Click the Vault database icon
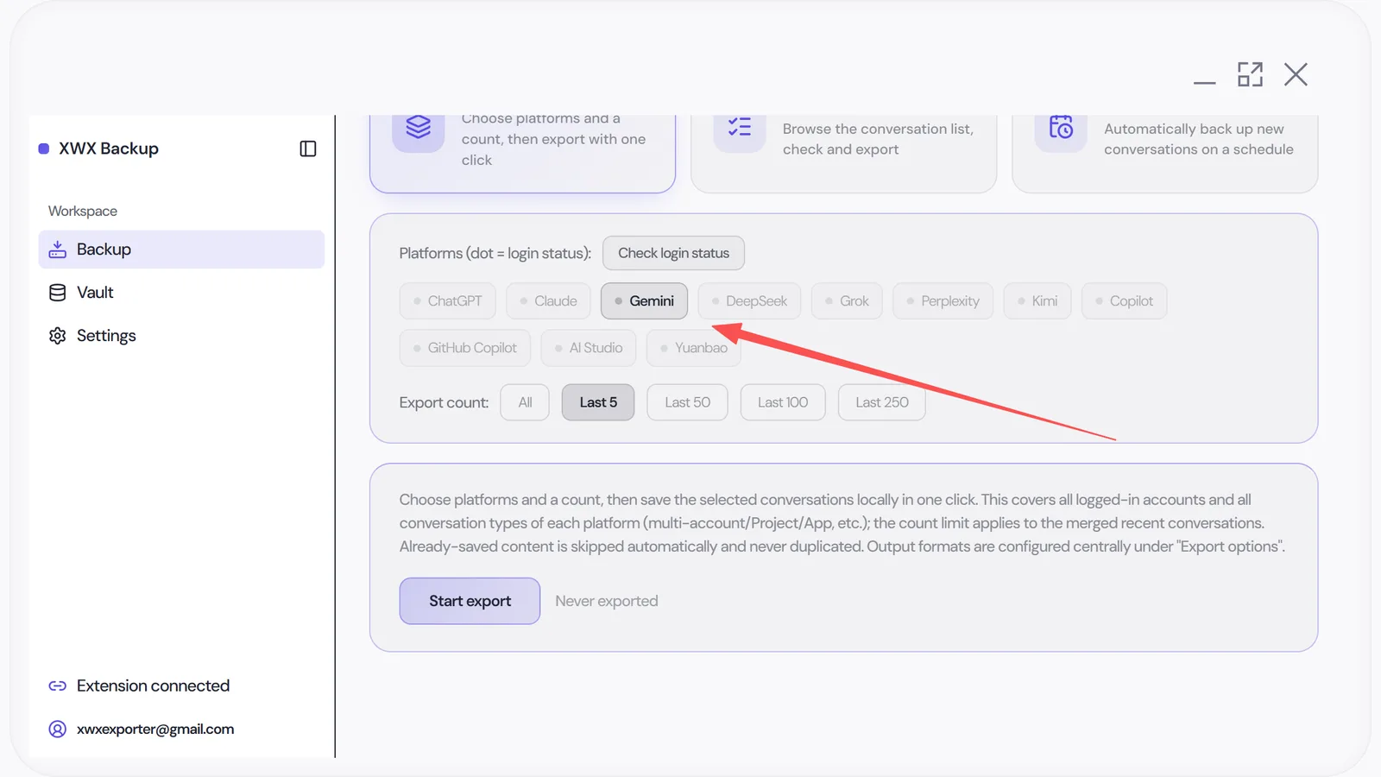Image resolution: width=1381 pixels, height=777 pixels. coord(58,293)
